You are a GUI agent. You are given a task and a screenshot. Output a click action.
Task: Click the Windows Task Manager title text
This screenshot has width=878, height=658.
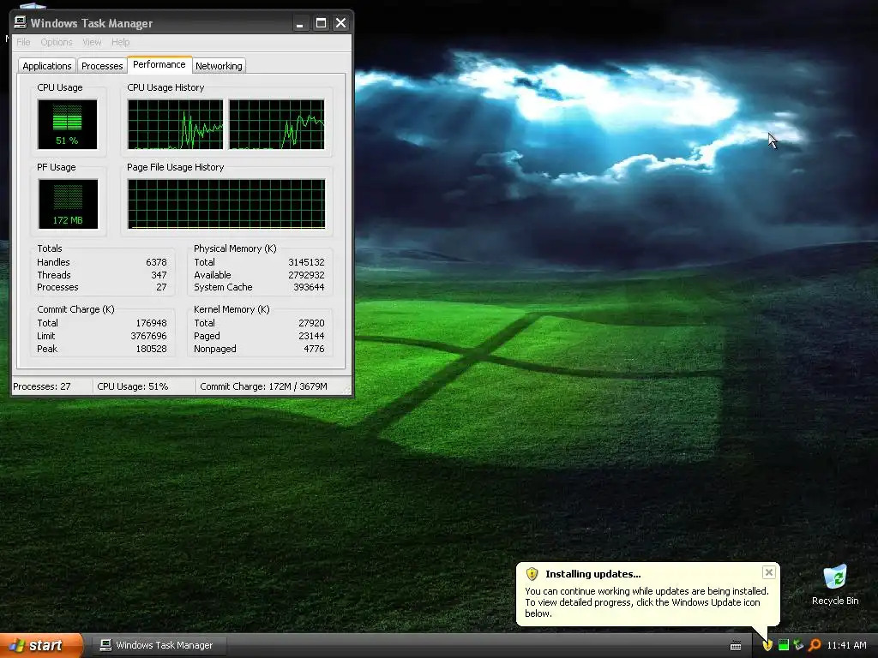(91, 23)
